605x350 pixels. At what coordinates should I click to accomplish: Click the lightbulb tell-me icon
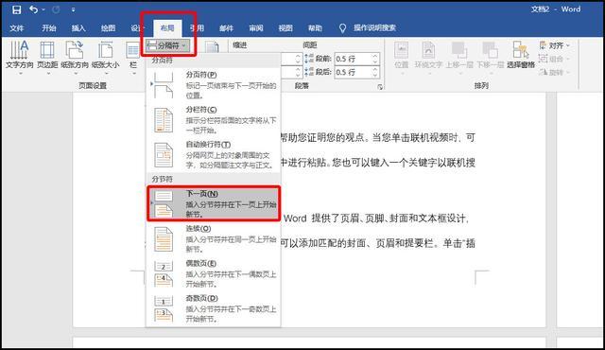click(342, 28)
